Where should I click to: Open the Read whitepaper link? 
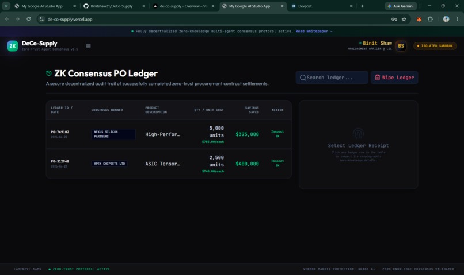pos(314,31)
